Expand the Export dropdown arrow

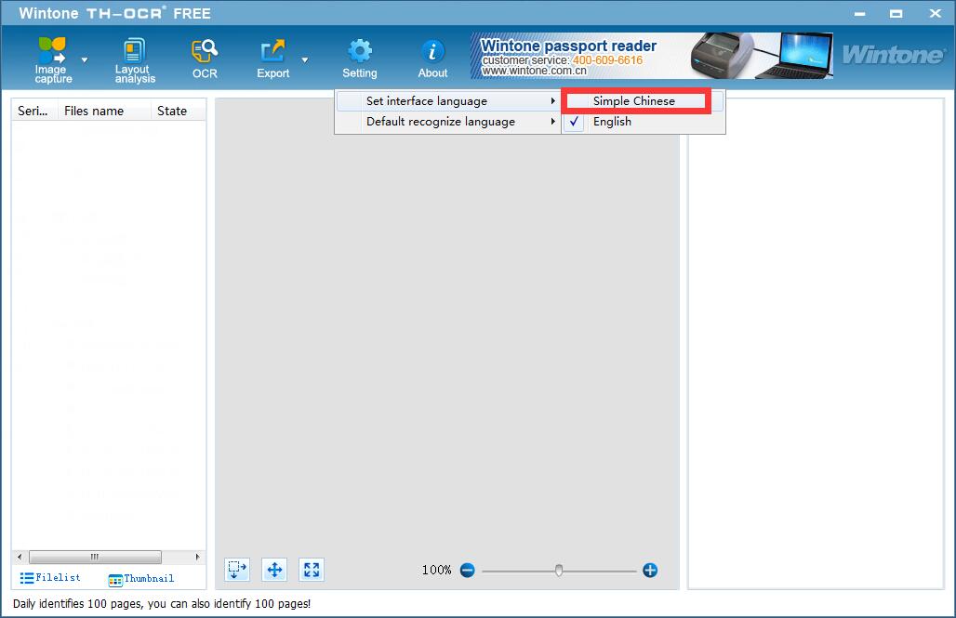(x=305, y=59)
